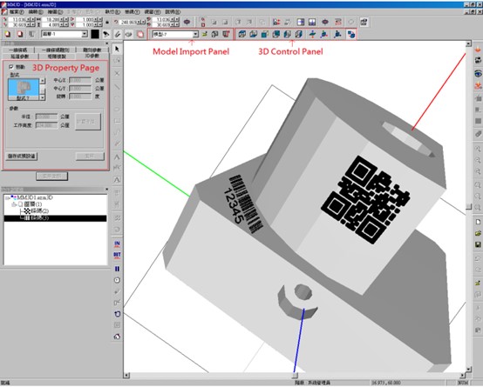Screen dimensions: 483x387
Task: Click the open-folder icon in right toolbar
Action: [478, 233]
